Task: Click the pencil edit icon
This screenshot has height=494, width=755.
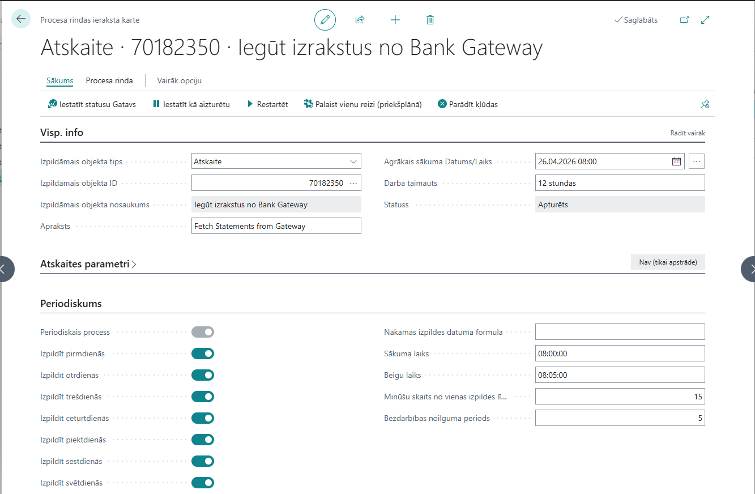Action: click(x=325, y=20)
